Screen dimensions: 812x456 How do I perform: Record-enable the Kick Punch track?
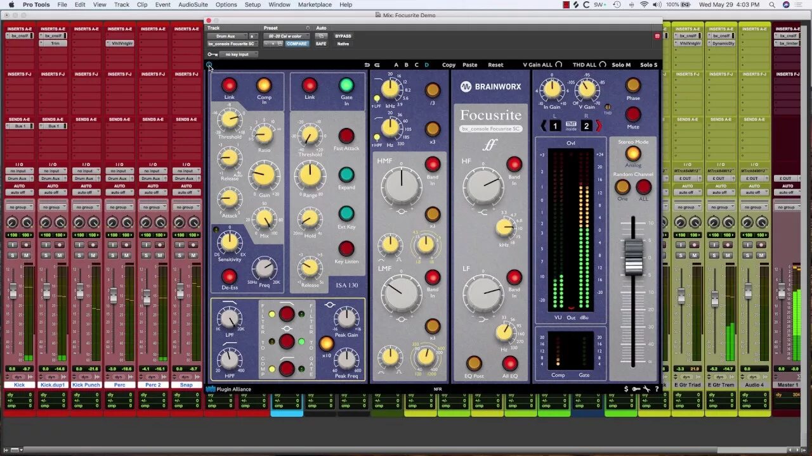pyautogui.click(x=93, y=244)
